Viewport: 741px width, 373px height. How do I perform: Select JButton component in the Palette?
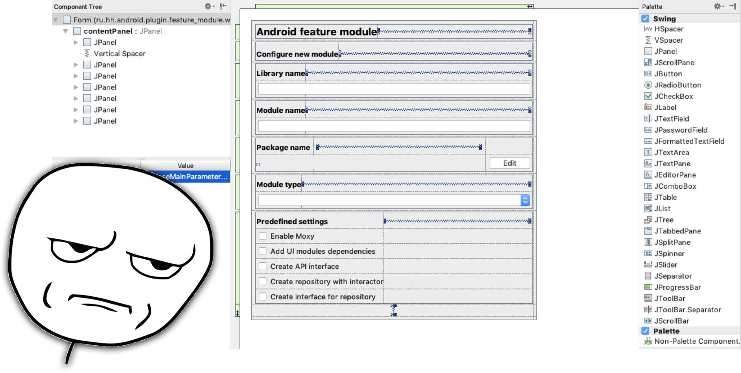tap(663, 74)
